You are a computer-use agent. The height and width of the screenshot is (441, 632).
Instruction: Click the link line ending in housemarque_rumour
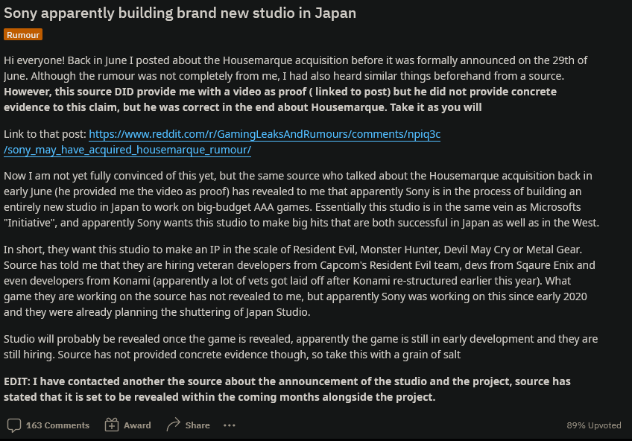pos(127,150)
